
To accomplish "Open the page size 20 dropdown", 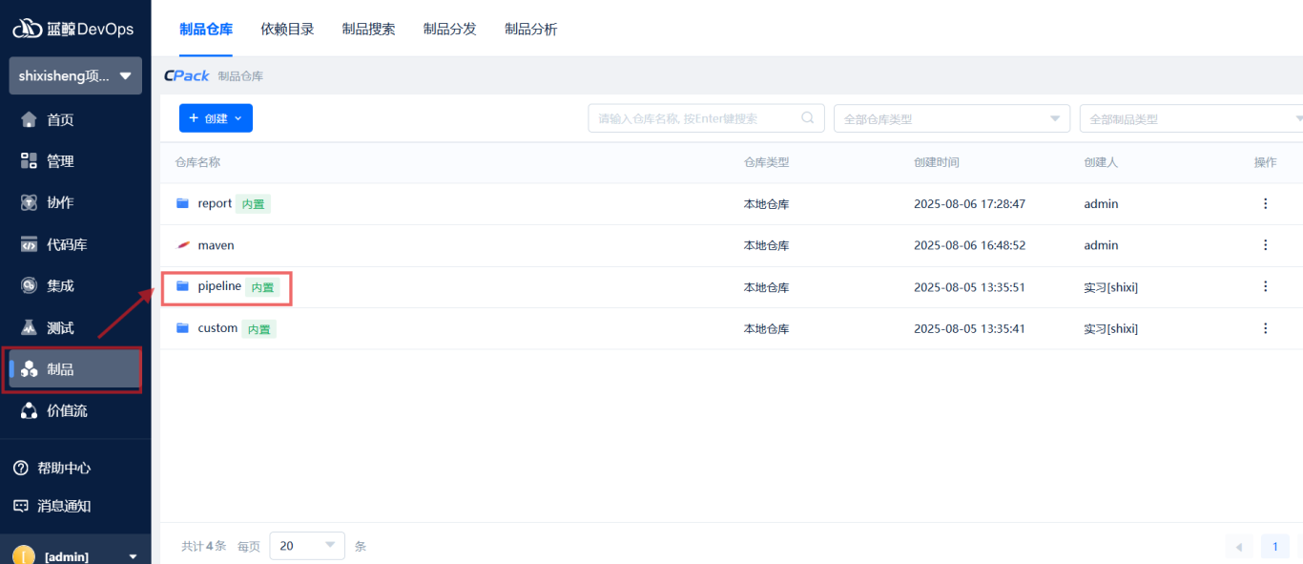I will [x=307, y=546].
